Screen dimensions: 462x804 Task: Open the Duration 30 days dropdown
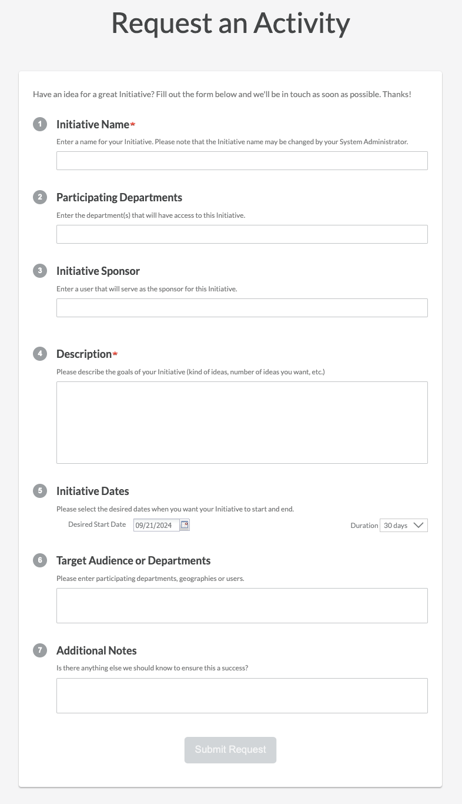tap(404, 525)
